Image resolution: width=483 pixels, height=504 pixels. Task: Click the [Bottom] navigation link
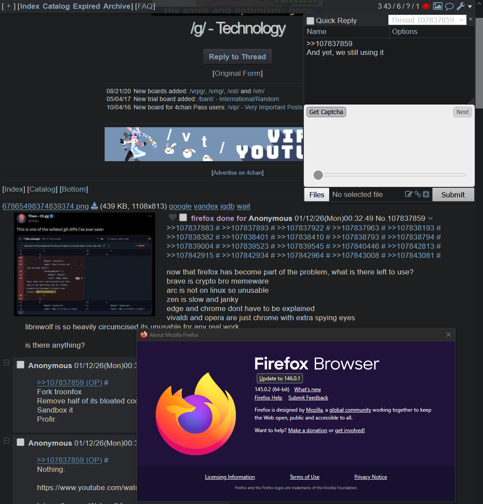point(74,189)
